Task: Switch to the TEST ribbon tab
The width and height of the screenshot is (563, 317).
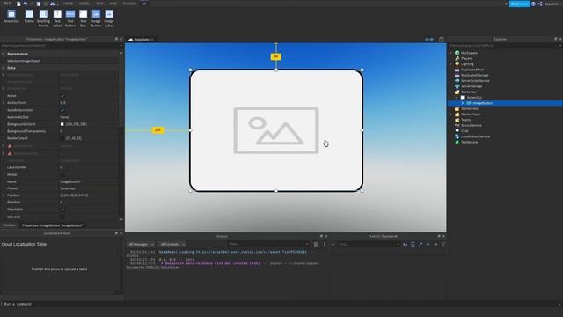Action: pos(99,4)
